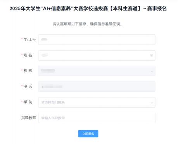Click the 指导教师 field label

[29, 118]
